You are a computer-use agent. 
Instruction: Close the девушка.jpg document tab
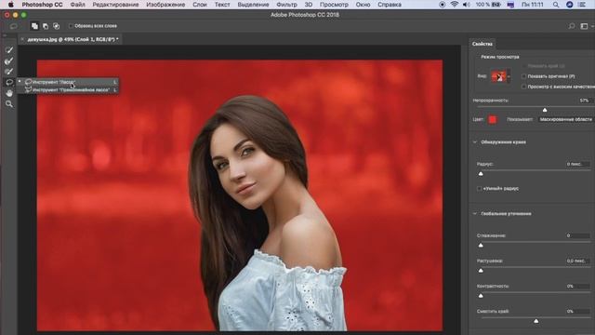pos(22,39)
